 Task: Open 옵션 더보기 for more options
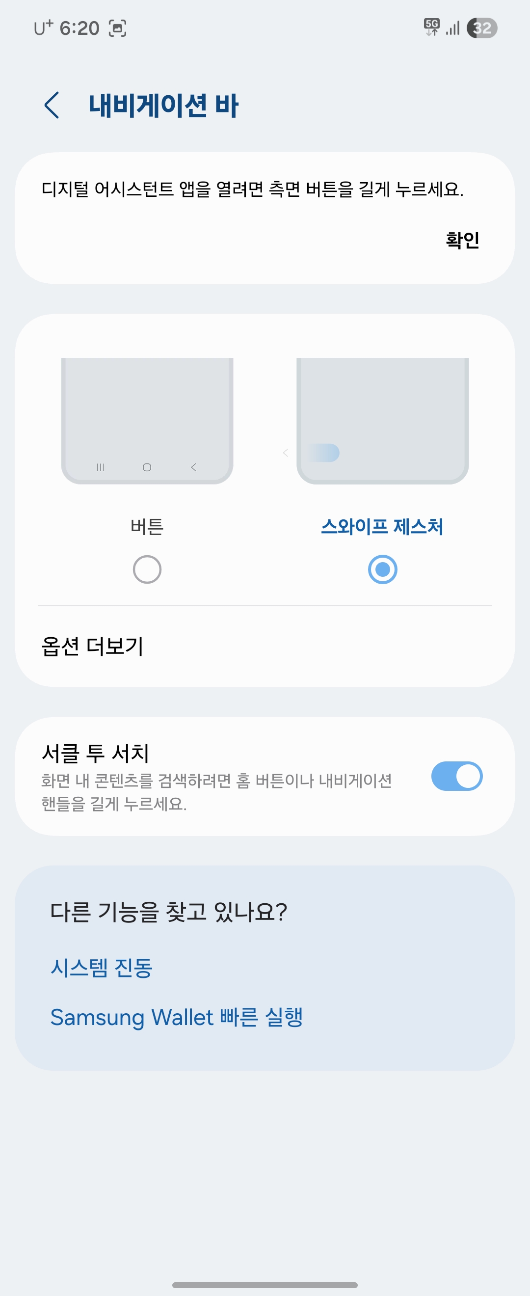93,646
